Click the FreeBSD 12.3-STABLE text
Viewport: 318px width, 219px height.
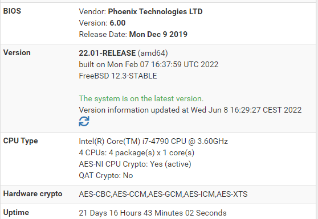click(x=118, y=76)
